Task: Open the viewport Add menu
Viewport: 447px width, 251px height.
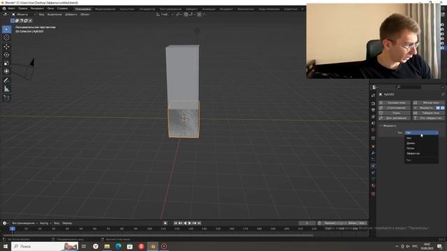Action: point(71,15)
